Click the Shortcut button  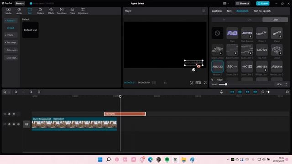(243, 3)
